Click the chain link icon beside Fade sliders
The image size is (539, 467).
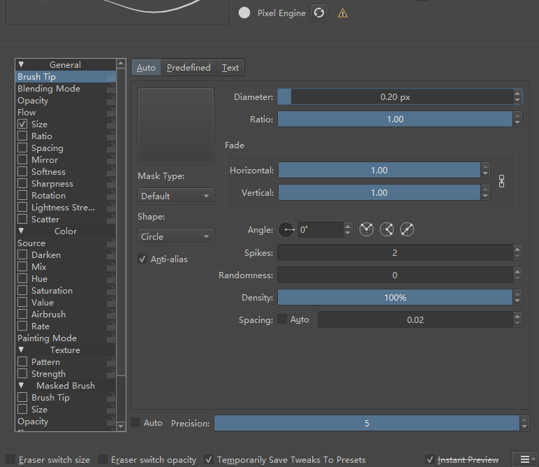(x=501, y=181)
